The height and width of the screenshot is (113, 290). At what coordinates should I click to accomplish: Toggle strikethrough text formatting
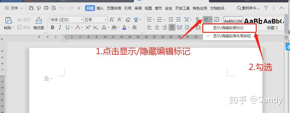point(78,28)
